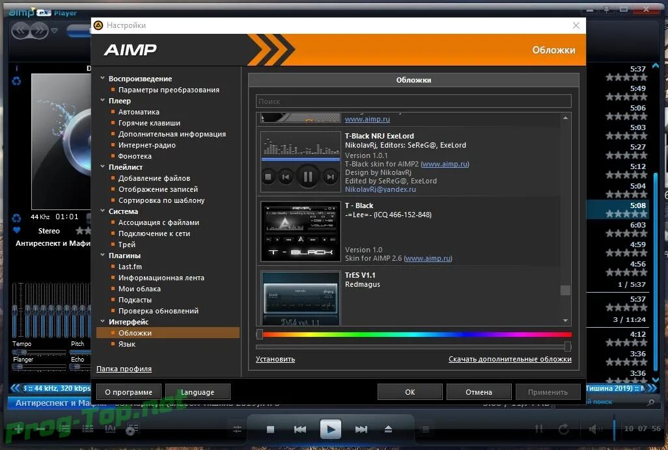
Task: Toggle the repeat icon in the player
Action: (x=564, y=429)
